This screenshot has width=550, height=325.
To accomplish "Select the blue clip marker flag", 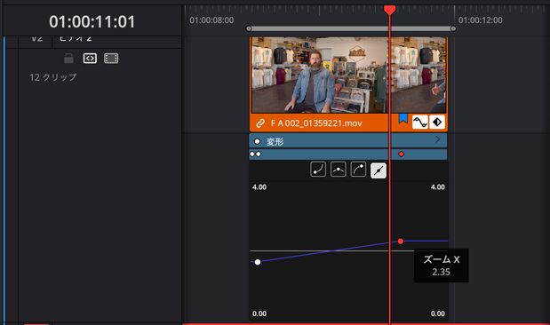I will pos(403,119).
